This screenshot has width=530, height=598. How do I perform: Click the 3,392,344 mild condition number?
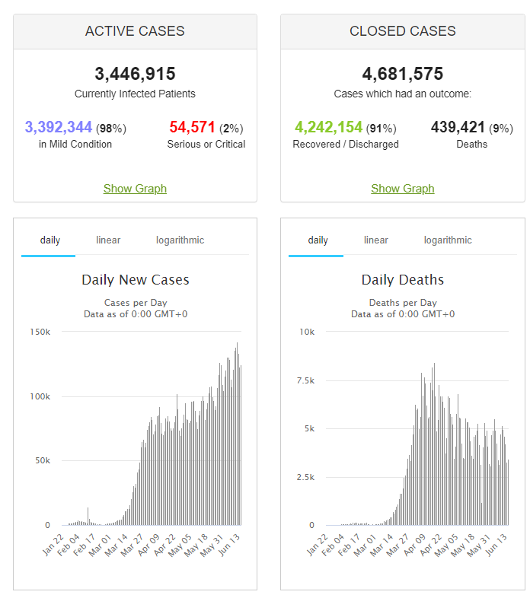click(59, 127)
